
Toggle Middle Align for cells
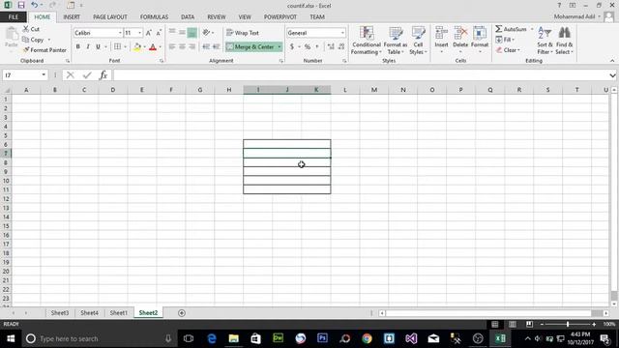pos(182,32)
